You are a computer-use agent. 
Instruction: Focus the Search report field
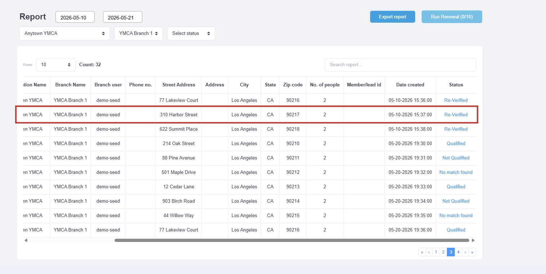[400, 65]
